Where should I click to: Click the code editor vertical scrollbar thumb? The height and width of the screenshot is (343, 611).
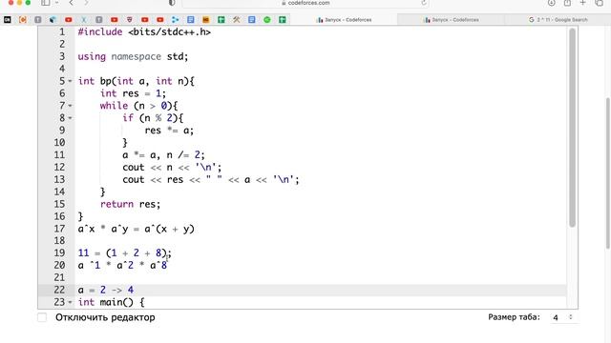(x=572, y=128)
